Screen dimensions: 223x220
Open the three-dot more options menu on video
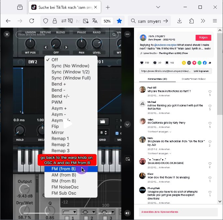pos(127,34)
